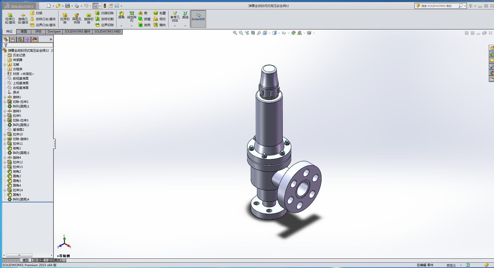Open the PropertyManager tab icon
Image resolution: width=494 pixels, height=268 pixels.
coord(13,40)
